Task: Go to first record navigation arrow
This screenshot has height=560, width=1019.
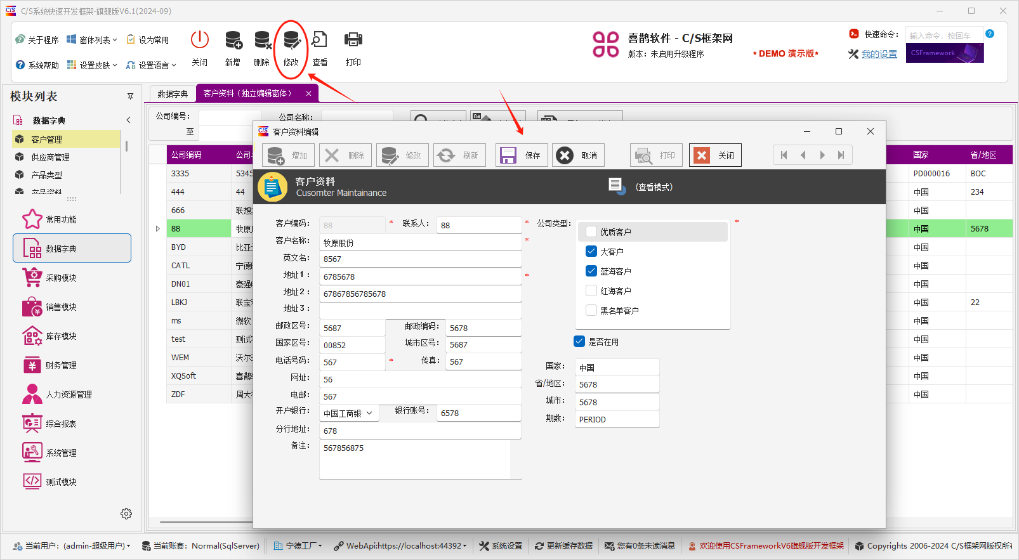Action: coord(784,155)
